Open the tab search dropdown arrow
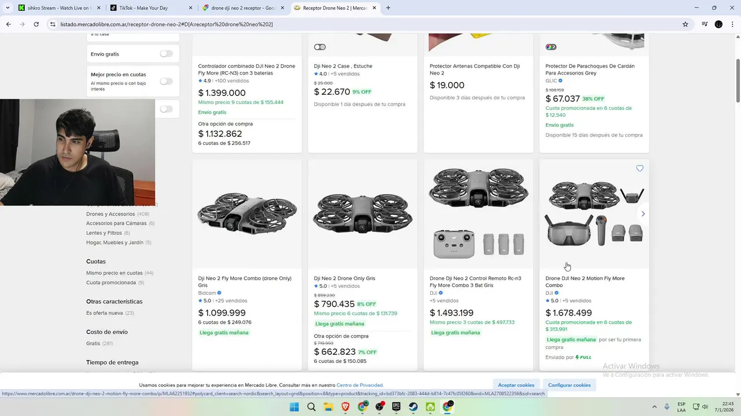741x416 pixels. coord(7,8)
